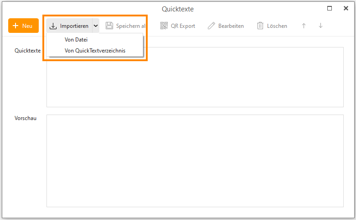356x220 pixels.
Task: Click the 'Löschen' toolbar label
Action: click(x=277, y=26)
